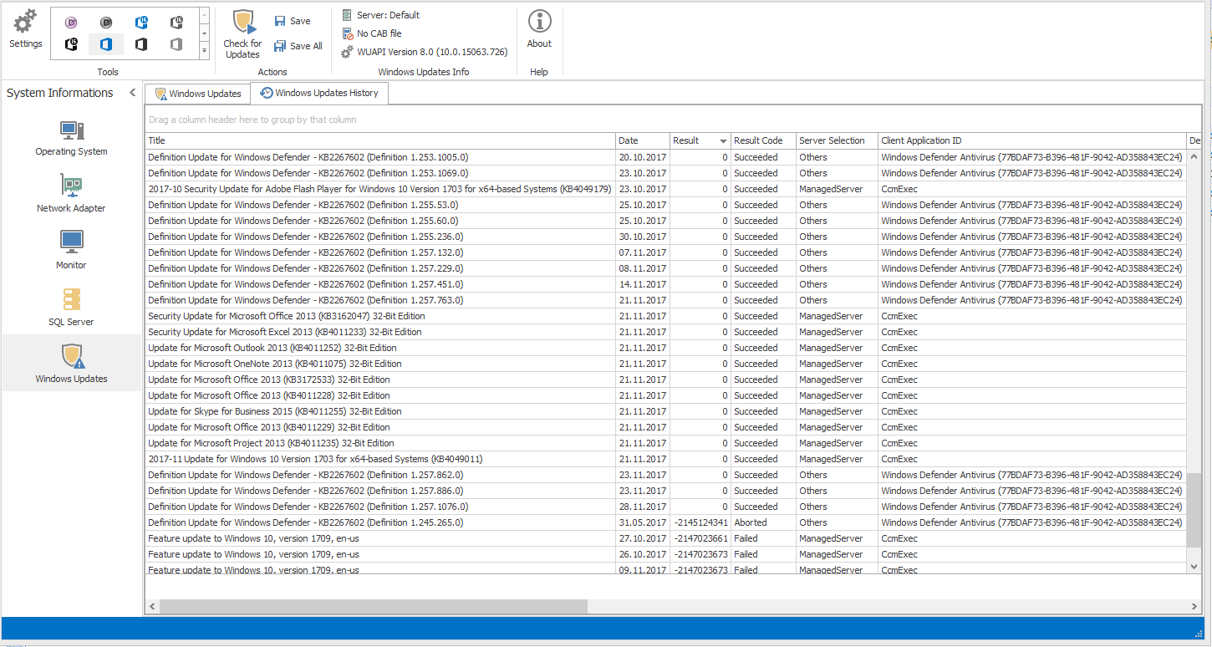This screenshot has width=1212, height=647.
Task: Click the vertical scrollbar down arrow
Action: tap(1194, 566)
